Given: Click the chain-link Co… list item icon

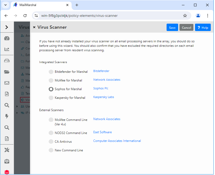Looking at the screenshot, I should point(22,48).
